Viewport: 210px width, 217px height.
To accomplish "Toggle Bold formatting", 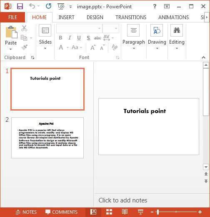I will pos(60,38).
